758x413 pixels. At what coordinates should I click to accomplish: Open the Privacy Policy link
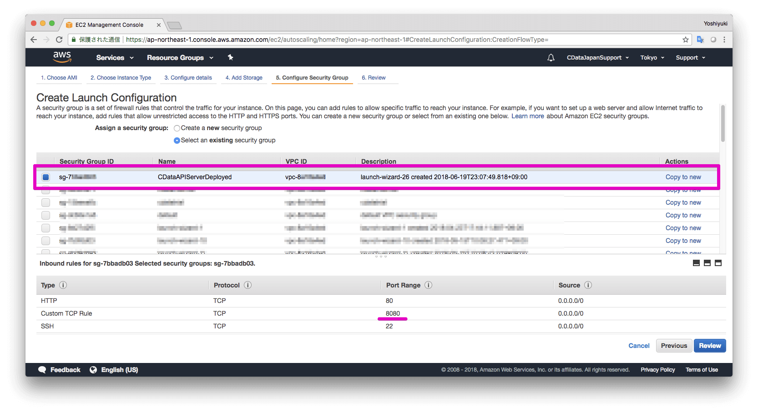657,370
